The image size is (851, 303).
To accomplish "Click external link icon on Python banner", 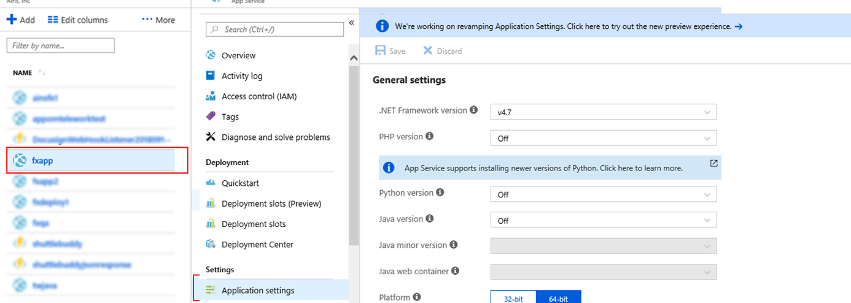I will (713, 164).
